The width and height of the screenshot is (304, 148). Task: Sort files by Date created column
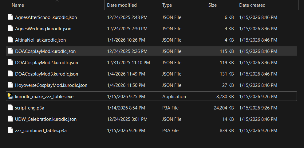click(252, 5)
